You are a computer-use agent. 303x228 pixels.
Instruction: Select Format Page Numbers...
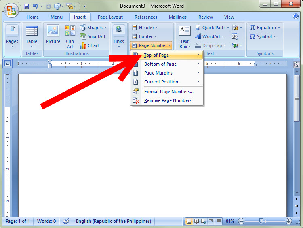tap(167, 92)
